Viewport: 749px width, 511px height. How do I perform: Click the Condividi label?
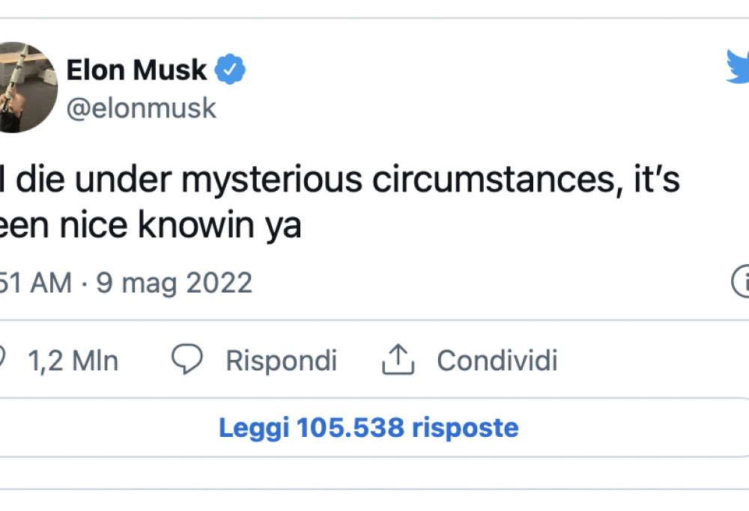(496, 360)
